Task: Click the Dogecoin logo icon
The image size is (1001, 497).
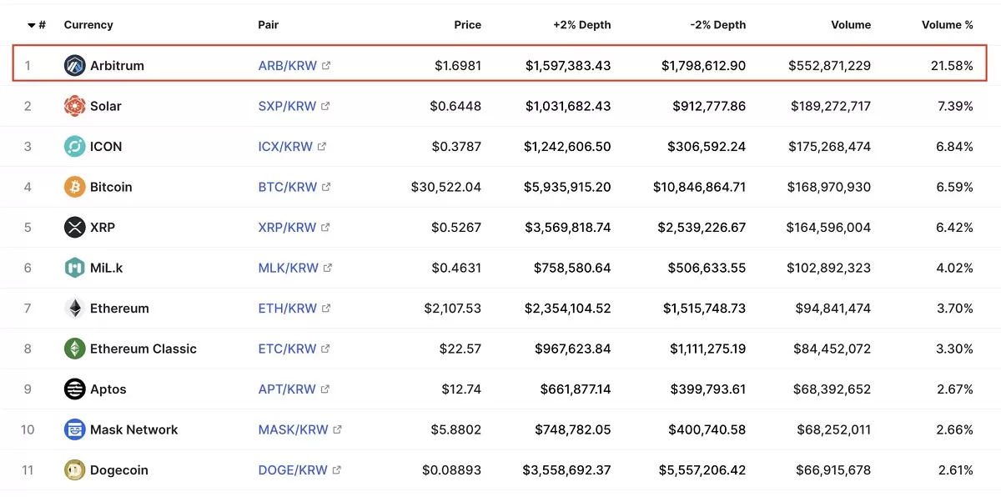Action: tap(75, 470)
